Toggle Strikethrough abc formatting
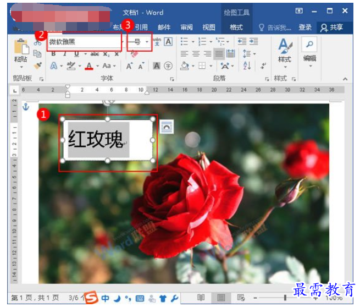Viewport: 360px width, 307px height. tap(95, 54)
